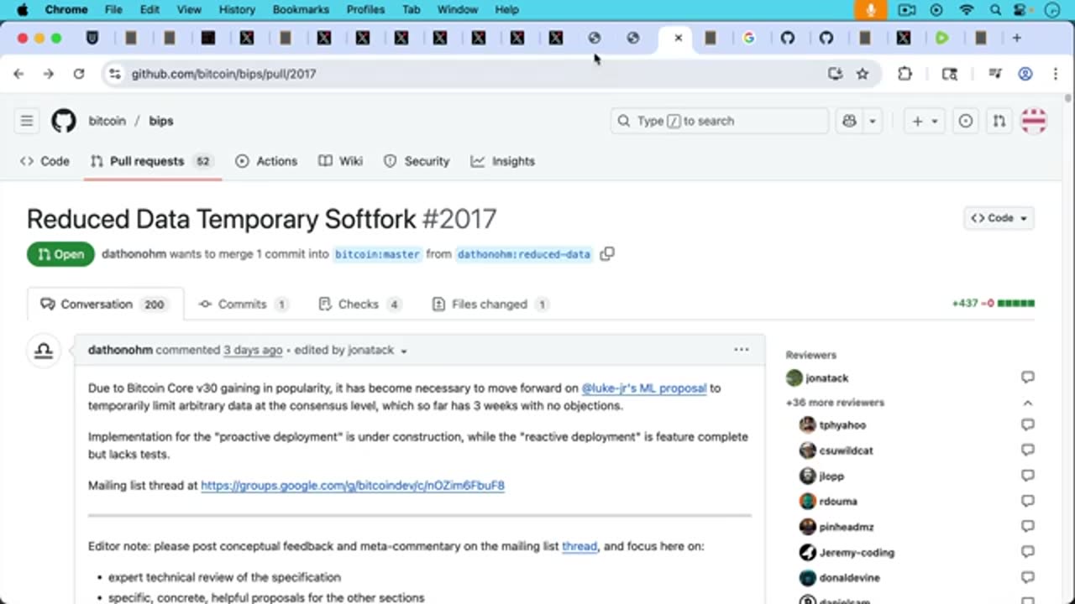Open the repository Code tab
The image size is (1075, 604).
coord(45,161)
